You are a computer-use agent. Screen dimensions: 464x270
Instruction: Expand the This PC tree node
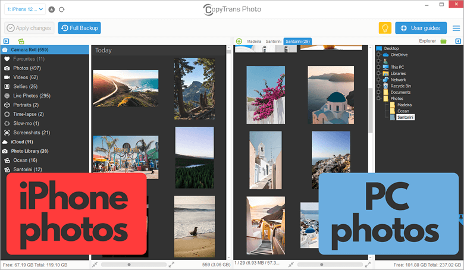(x=378, y=67)
